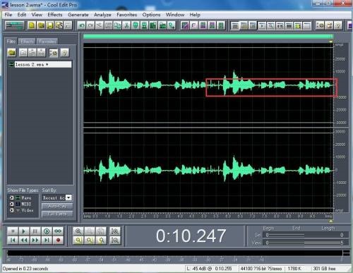353x273 pixels.
Task: Click the Scissors cut icon in toolbar
Action: (126, 25)
